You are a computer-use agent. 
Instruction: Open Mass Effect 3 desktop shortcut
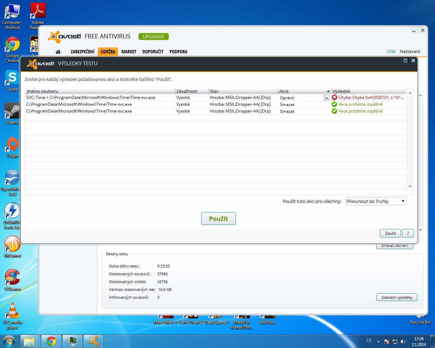[x=165, y=320]
